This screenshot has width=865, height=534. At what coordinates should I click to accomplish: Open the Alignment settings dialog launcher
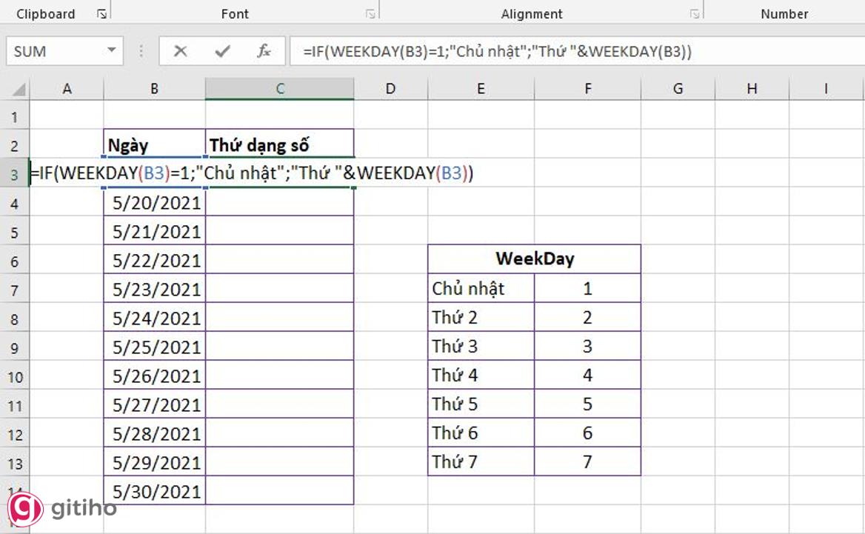(x=694, y=13)
